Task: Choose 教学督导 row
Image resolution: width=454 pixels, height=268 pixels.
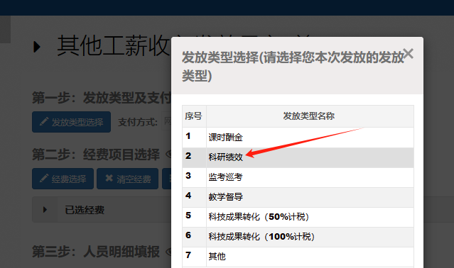Action: click(298, 197)
